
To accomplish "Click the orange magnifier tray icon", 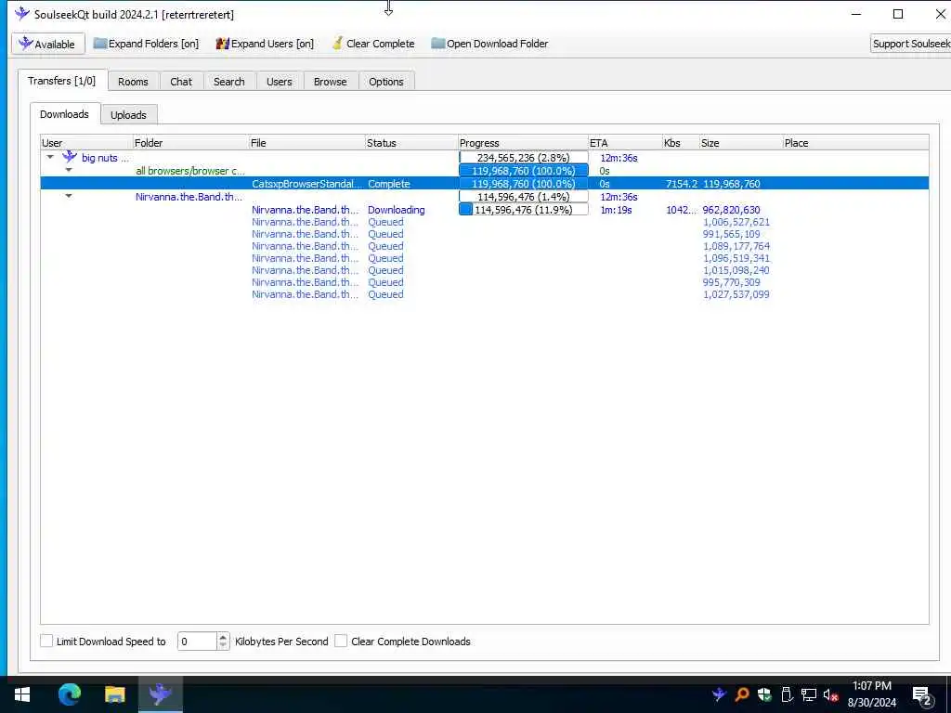I will click(x=742, y=694).
